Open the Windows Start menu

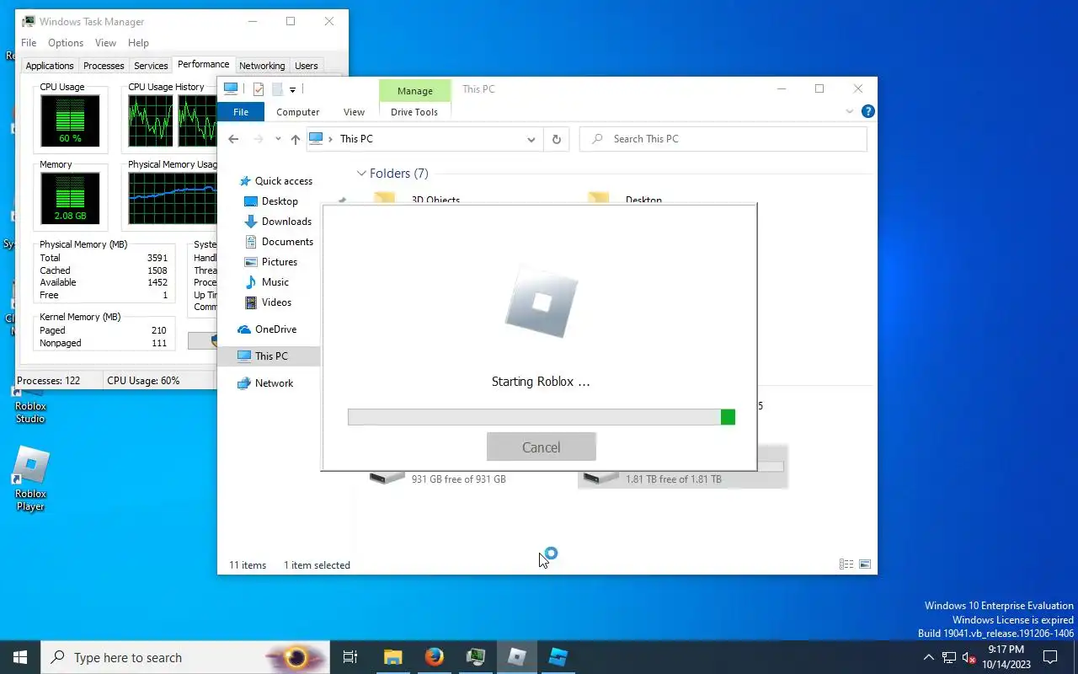tap(20, 657)
